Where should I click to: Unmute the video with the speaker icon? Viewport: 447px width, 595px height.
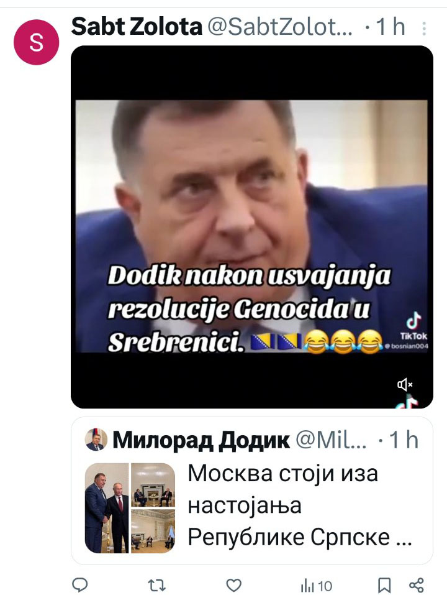(405, 385)
